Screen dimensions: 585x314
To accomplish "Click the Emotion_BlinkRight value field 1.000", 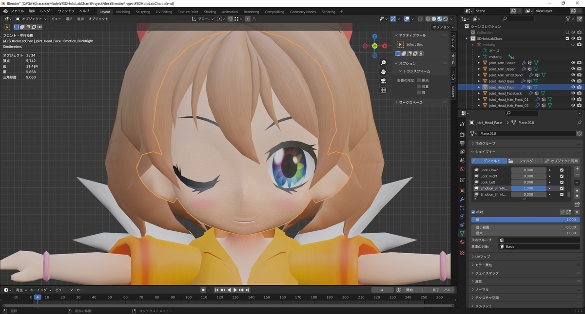I will pos(528,188).
